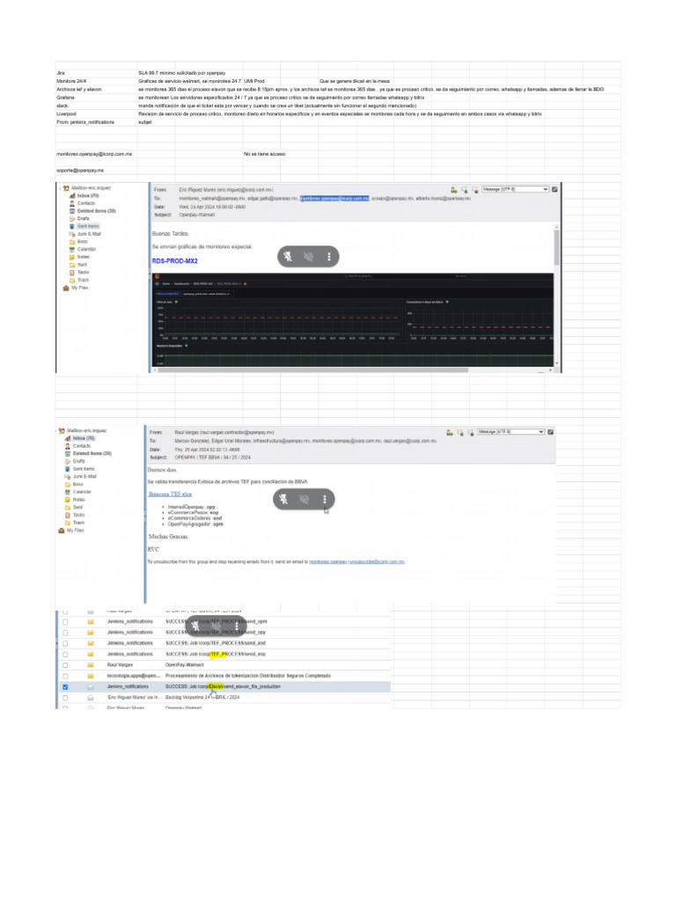The width and height of the screenshot is (676, 901).
Task: Open Deleted Items (30) in second mailbox tree
Action: click(x=92, y=453)
